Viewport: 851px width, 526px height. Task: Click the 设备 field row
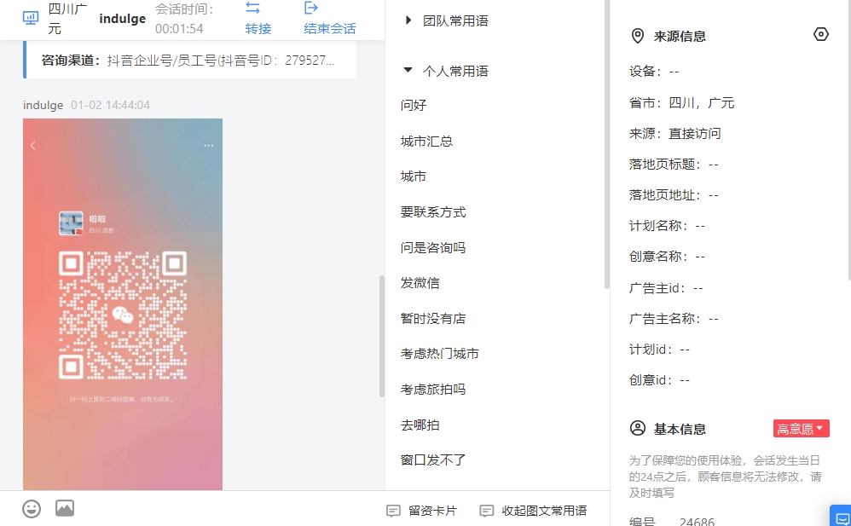point(654,72)
